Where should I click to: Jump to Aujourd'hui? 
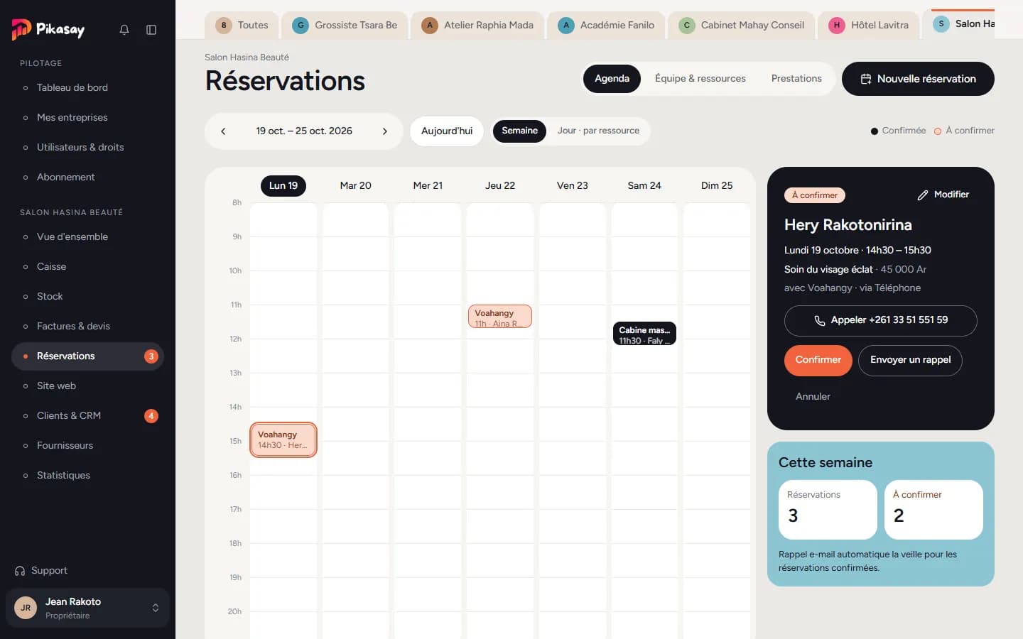(x=447, y=131)
